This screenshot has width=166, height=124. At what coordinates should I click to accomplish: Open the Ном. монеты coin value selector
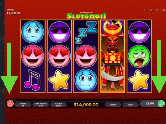coord(41,105)
